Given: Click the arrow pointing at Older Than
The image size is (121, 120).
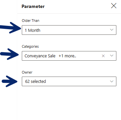Looking at the screenshot, I should point(11,28).
